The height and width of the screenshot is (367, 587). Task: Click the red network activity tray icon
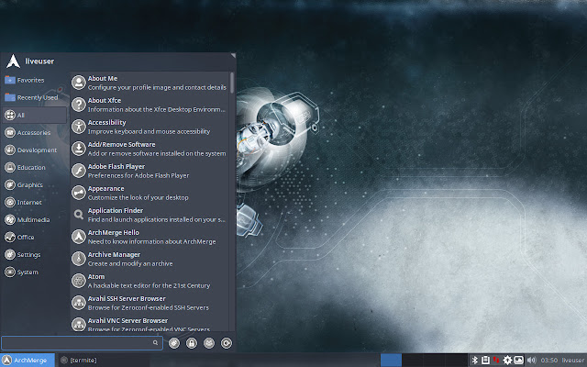point(496,361)
